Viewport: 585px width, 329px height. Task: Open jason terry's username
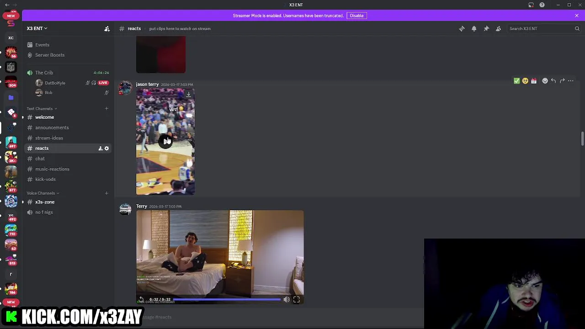(x=147, y=85)
